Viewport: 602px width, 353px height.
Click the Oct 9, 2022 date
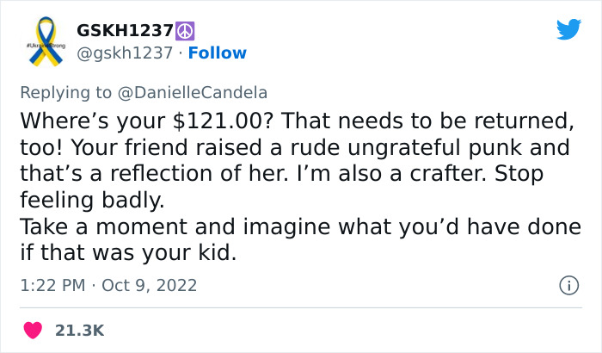[151, 284]
